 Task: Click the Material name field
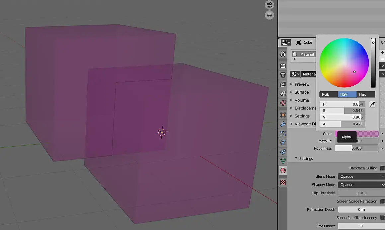pos(309,74)
